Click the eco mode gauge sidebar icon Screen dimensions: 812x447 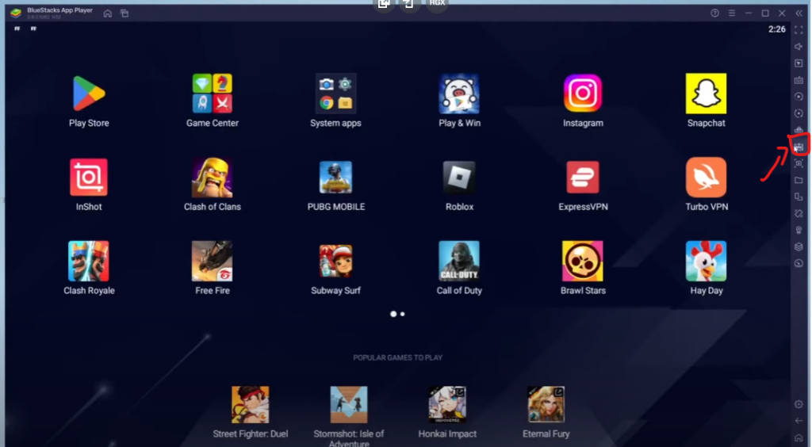click(799, 263)
